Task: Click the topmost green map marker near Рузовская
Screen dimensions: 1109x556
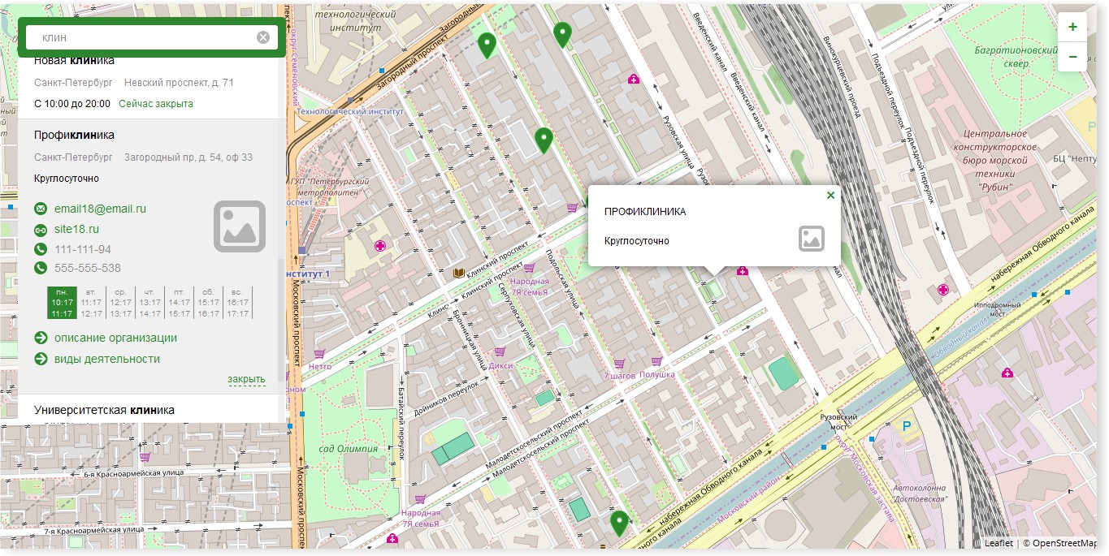Action: coord(562,35)
